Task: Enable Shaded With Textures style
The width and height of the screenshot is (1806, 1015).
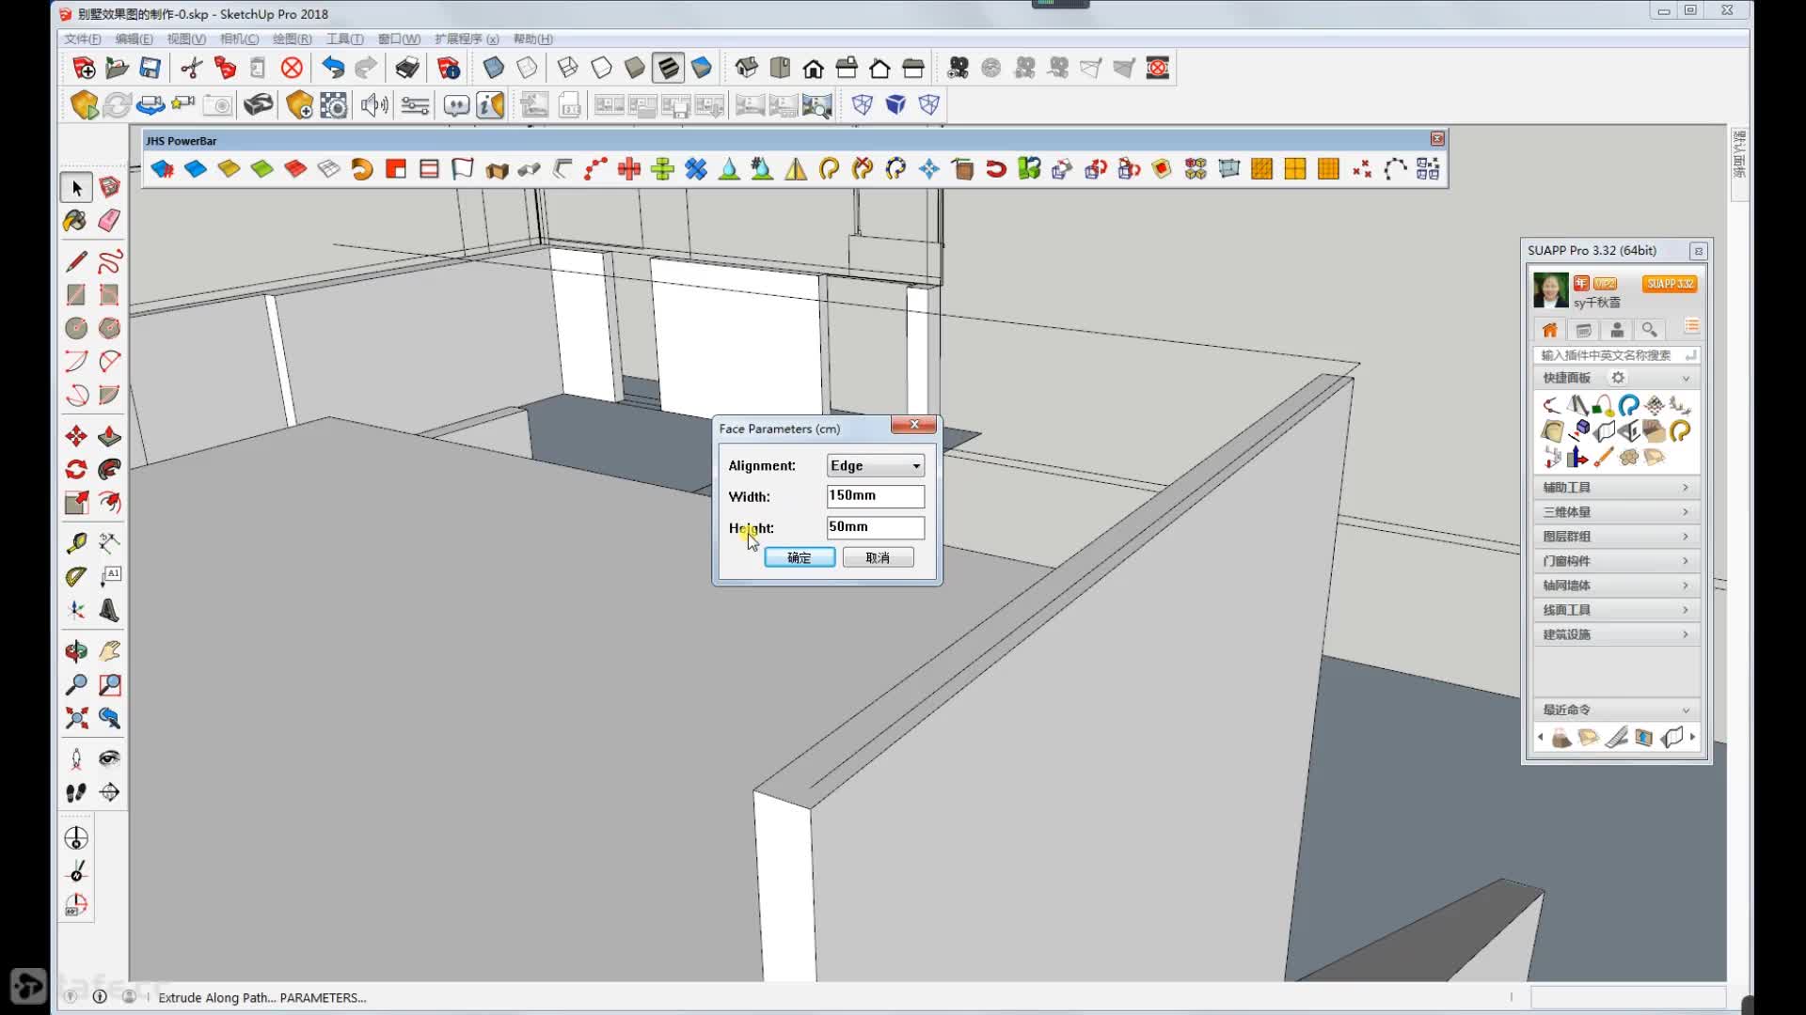Action: coord(668,68)
